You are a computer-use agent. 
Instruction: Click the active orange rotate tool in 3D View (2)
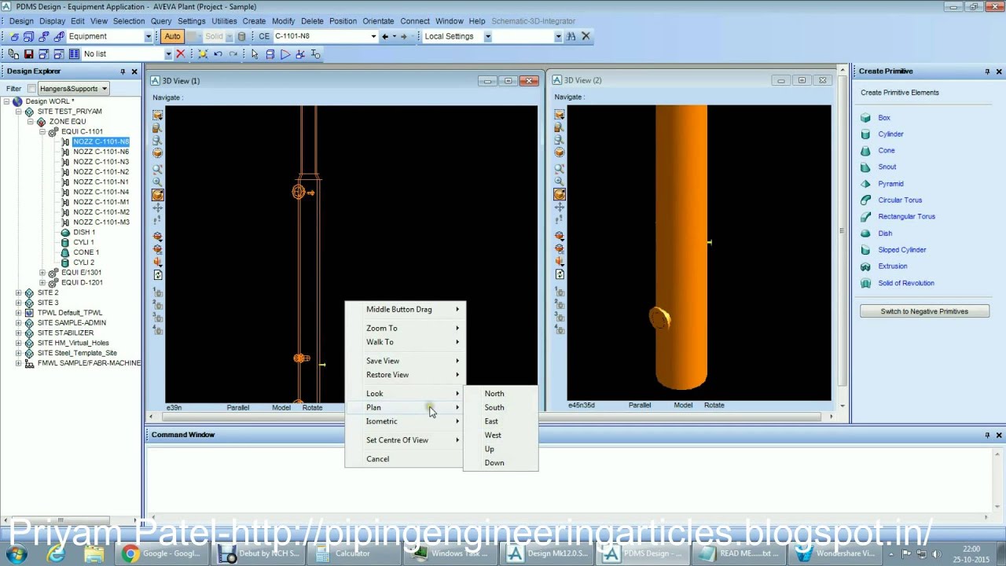[559, 194]
